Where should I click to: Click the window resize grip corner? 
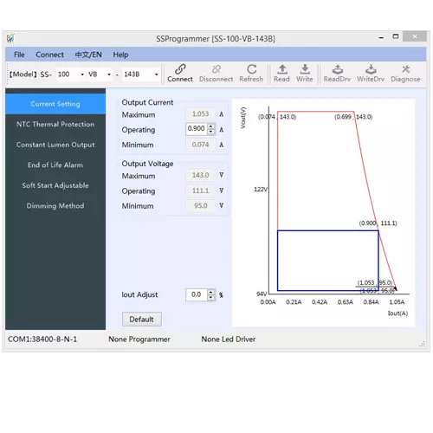(x=423, y=344)
